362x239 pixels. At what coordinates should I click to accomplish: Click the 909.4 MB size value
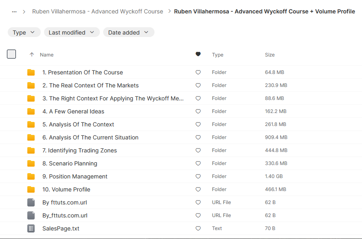pos(276,137)
